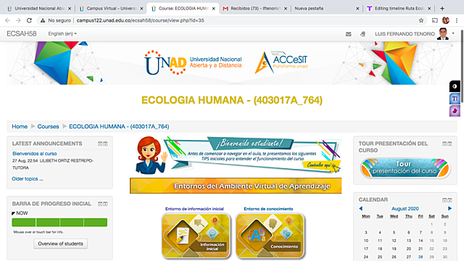Image resolution: width=464 pixels, height=261 pixels.
Task: Dock the Latest Announcements block
Action: (105, 144)
